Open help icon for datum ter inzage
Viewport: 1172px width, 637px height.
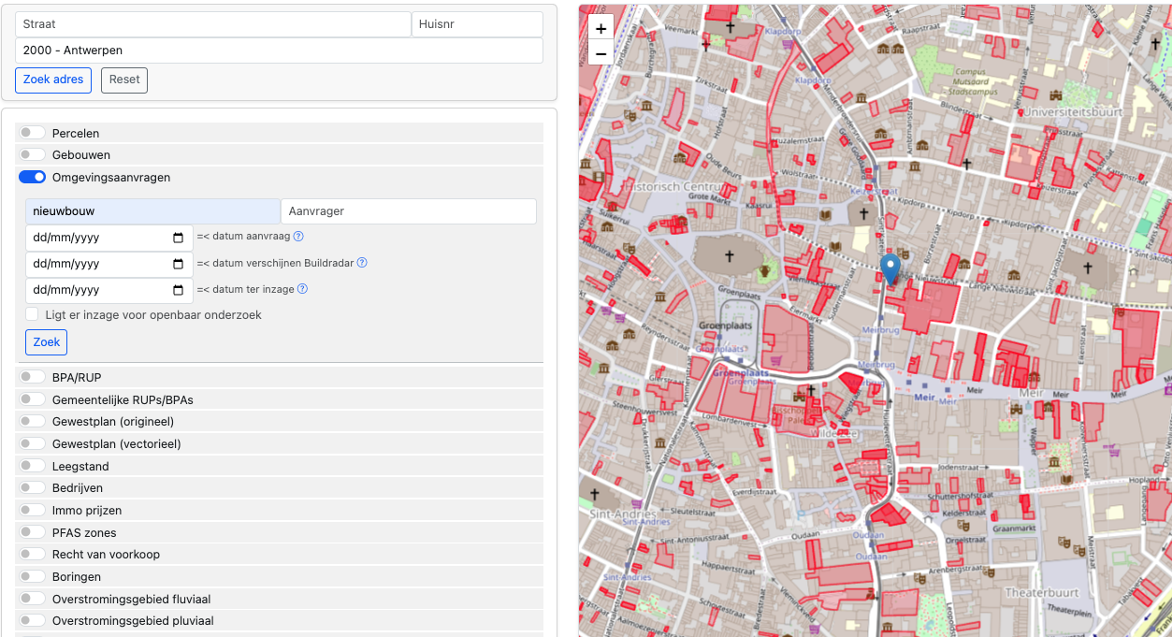pyautogui.click(x=302, y=289)
